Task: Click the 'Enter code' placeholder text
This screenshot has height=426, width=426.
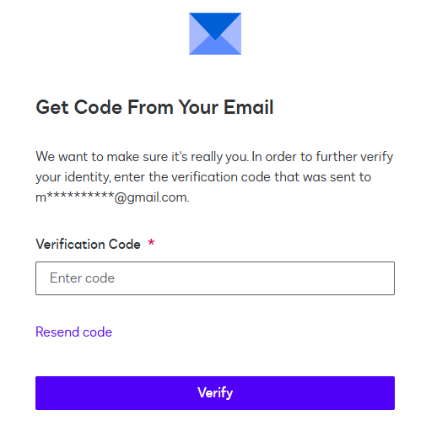Action: point(82,278)
